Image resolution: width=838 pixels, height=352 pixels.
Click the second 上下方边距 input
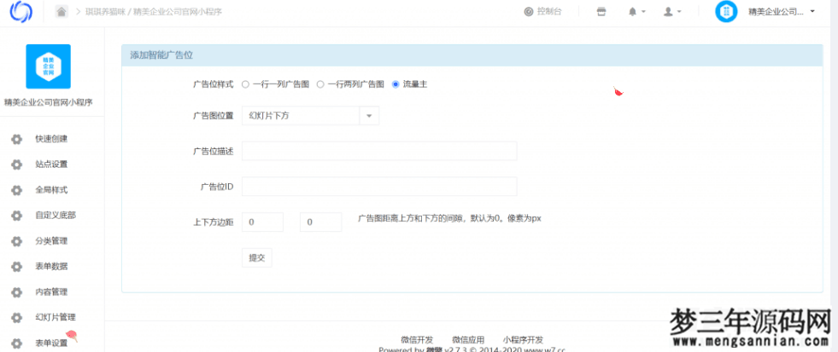pos(320,222)
